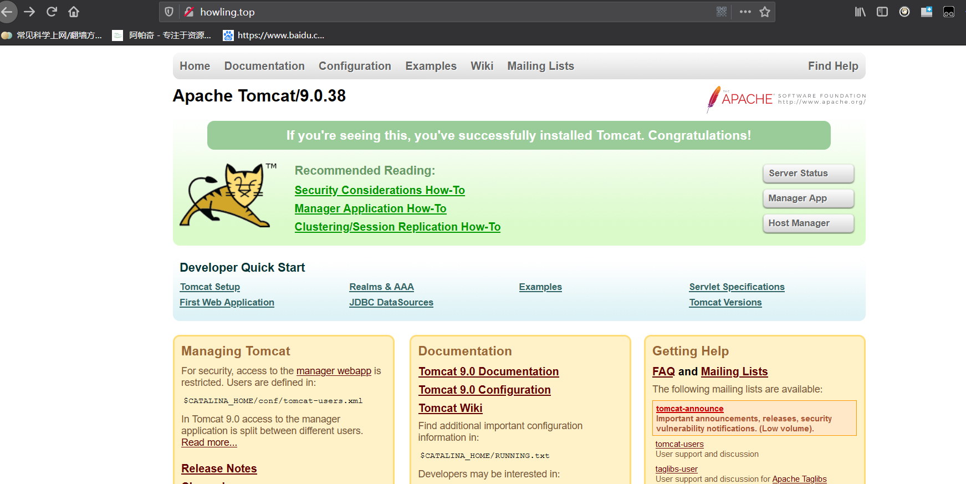
Task: Click the rightmost toolbar extension icon
Action: (949, 12)
